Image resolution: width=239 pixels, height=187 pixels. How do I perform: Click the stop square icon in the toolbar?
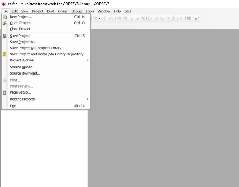coord(137,19)
